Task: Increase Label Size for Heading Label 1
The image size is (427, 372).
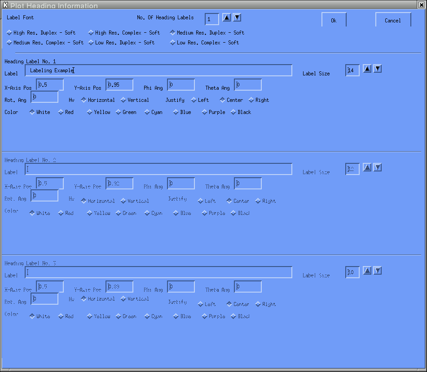Action: (x=367, y=69)
